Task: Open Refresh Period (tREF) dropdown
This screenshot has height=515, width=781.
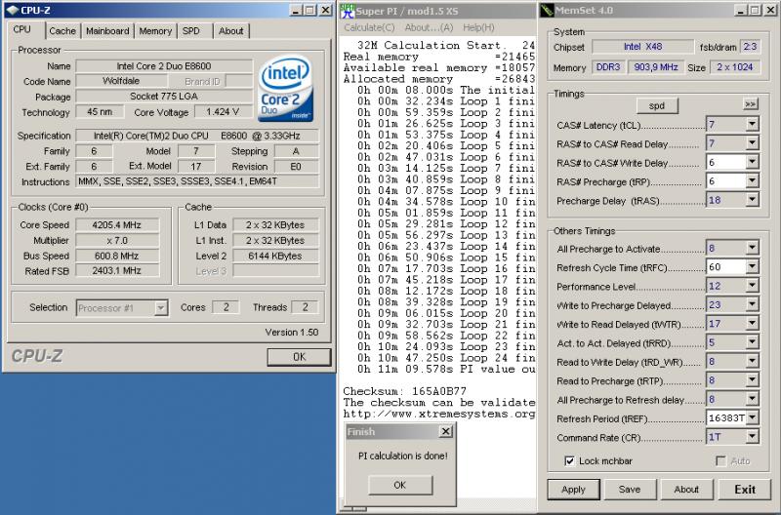Action: click(752, 418)
